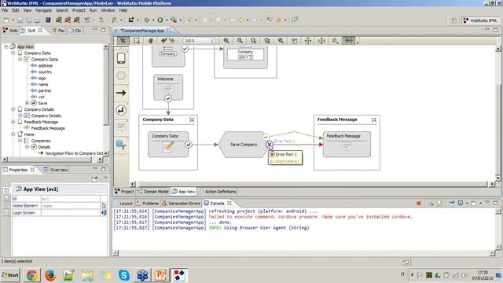
Task: Collapse the Home tree node
Action: coord(13,134)
